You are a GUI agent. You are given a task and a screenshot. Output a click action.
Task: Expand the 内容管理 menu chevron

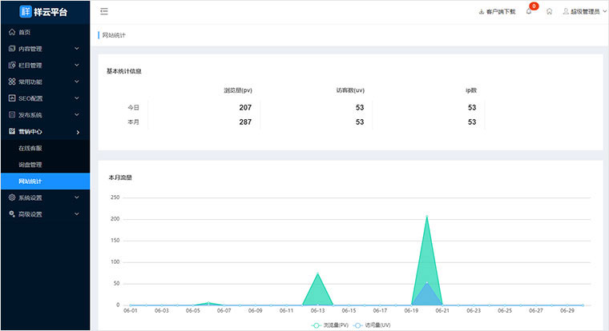[x=77, y=49]
